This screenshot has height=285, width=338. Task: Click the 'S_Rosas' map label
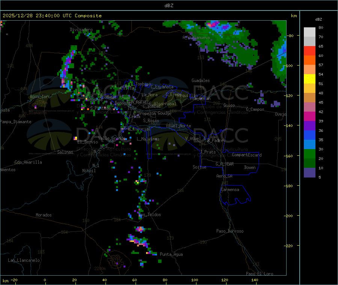click(x=151, y=121)
